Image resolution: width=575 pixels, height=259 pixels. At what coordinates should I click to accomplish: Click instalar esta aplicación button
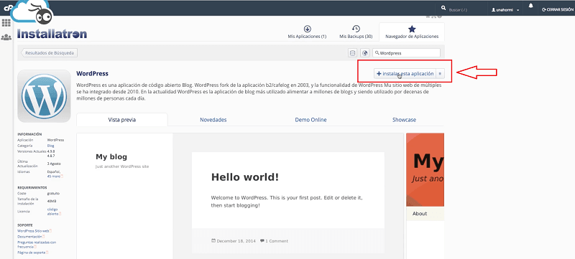coord(405,73)
